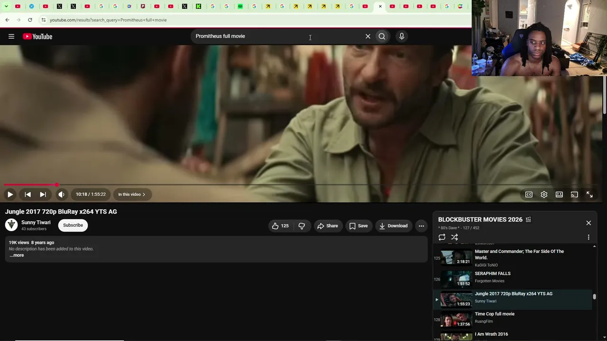Click the playlist panel scrollbar thumb
This screenshot has height=341, width=607.
[x=594, y=297]
